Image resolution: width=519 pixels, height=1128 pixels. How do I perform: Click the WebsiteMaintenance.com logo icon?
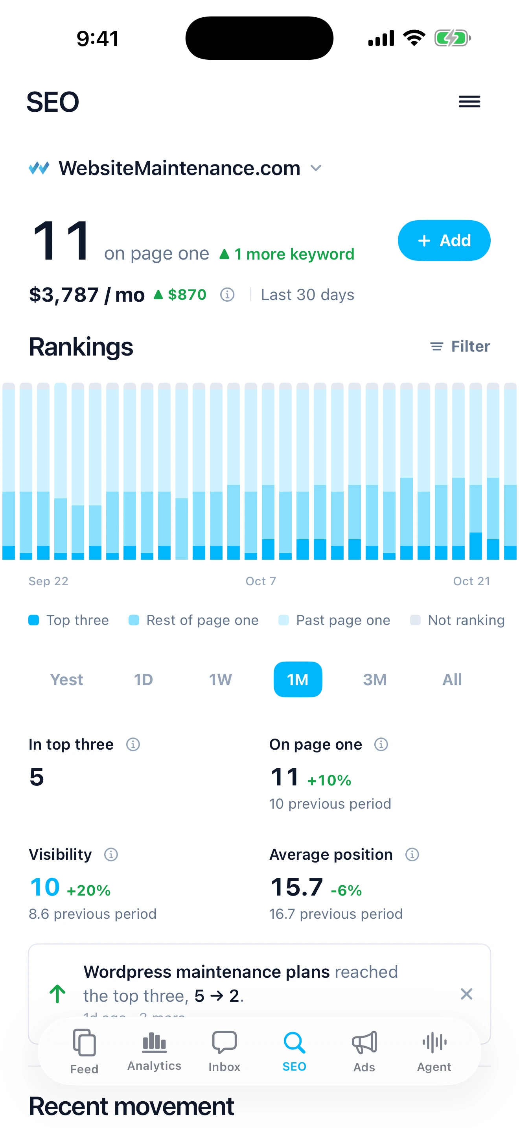pyautogui.click(x=39, y=168)
